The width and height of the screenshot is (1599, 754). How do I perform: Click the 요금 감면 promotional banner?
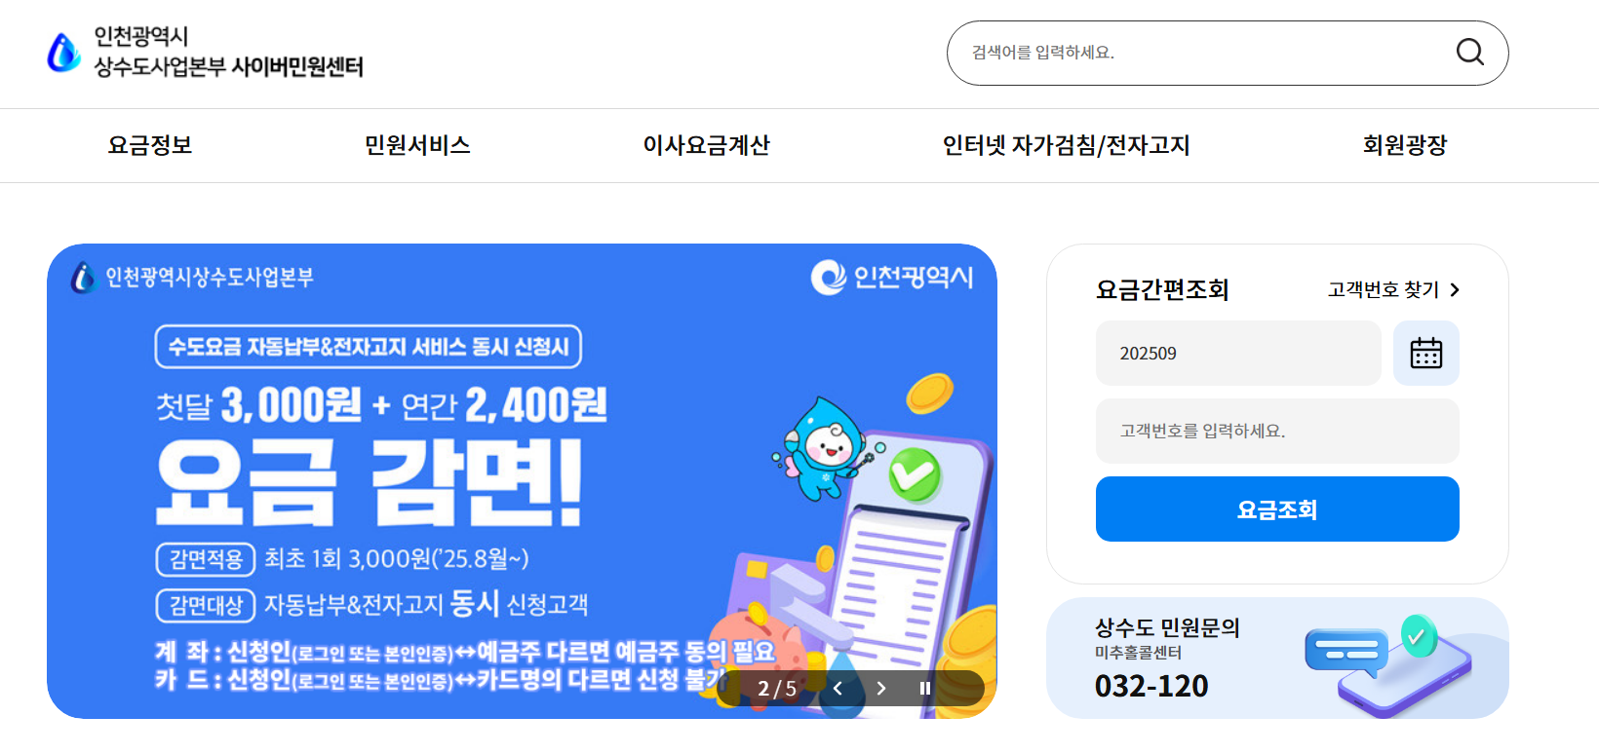tap(522, 481)
